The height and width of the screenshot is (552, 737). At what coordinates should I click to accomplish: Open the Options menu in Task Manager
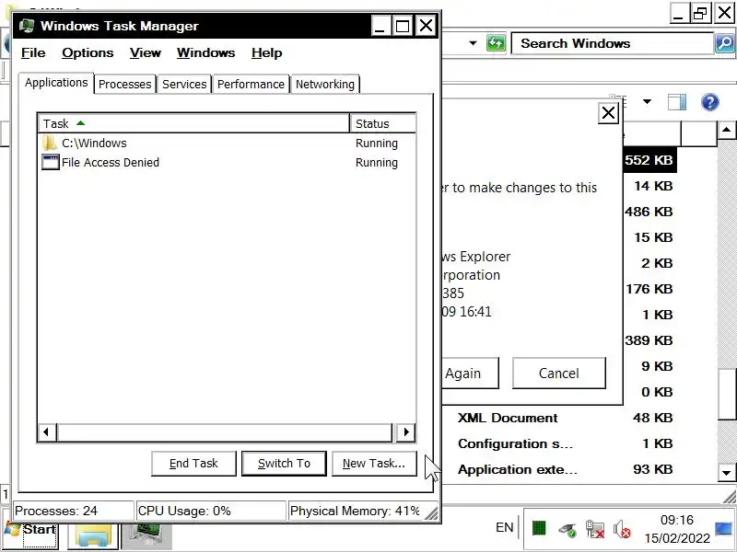tap(88, 52)
